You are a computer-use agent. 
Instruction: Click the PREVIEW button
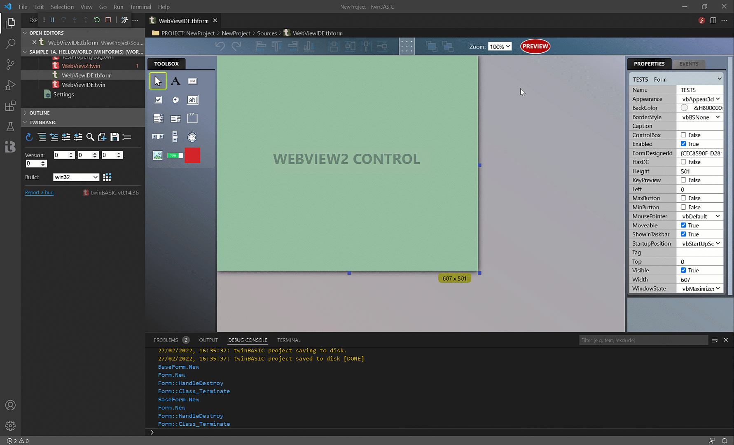pos(535,46)
